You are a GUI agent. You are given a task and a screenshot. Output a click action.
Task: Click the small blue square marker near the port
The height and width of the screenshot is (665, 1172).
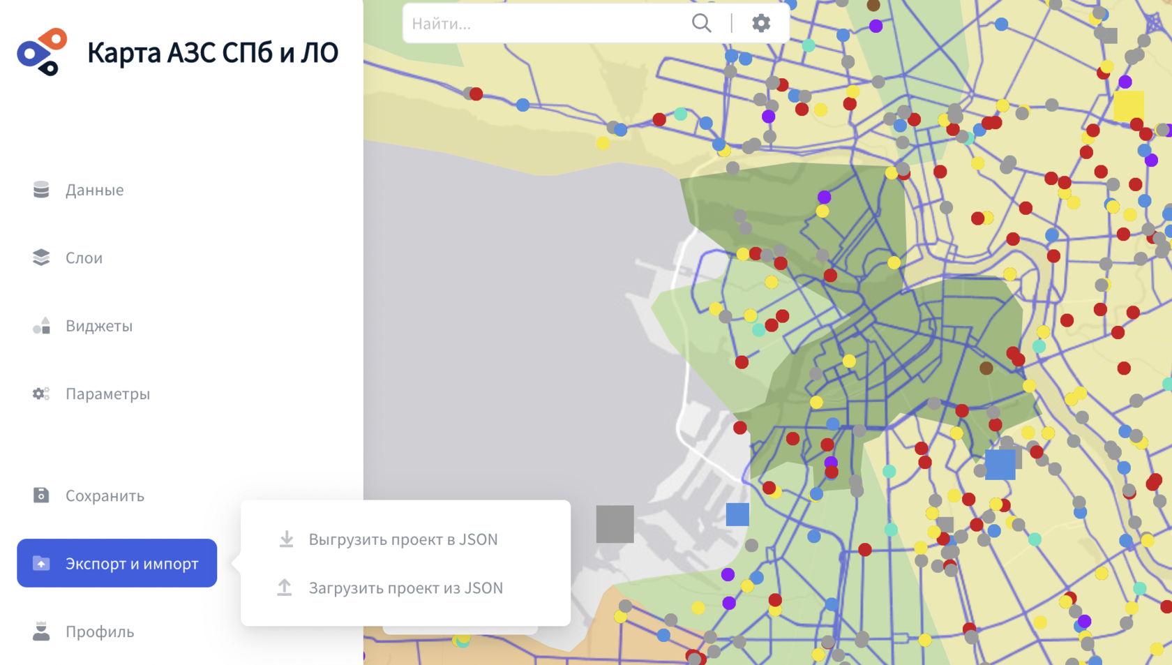pyautogui.click(x=737, y=514)
